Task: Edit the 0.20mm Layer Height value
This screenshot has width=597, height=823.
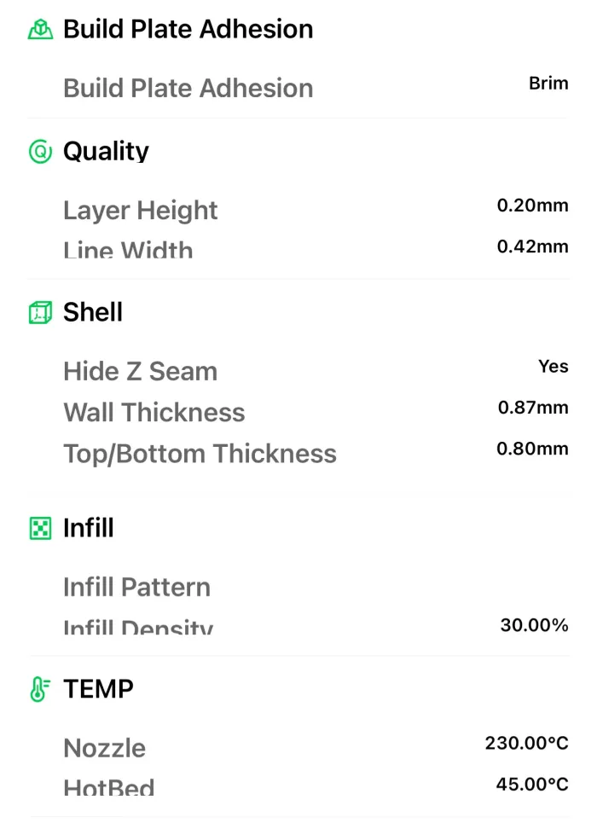Action: (532, 206)
